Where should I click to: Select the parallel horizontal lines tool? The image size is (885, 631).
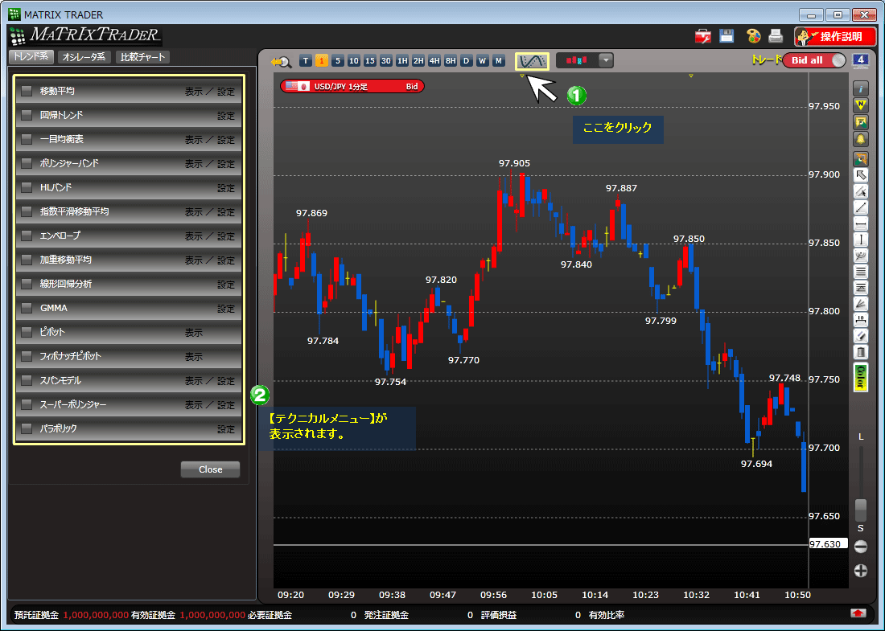[860, 272]
